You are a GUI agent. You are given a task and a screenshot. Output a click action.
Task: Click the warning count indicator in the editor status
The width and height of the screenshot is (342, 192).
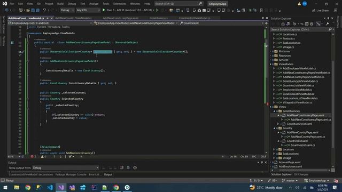(x=44, y=156)
